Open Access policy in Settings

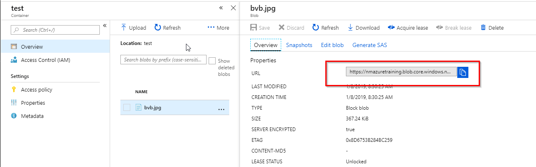tap(36, 89)
